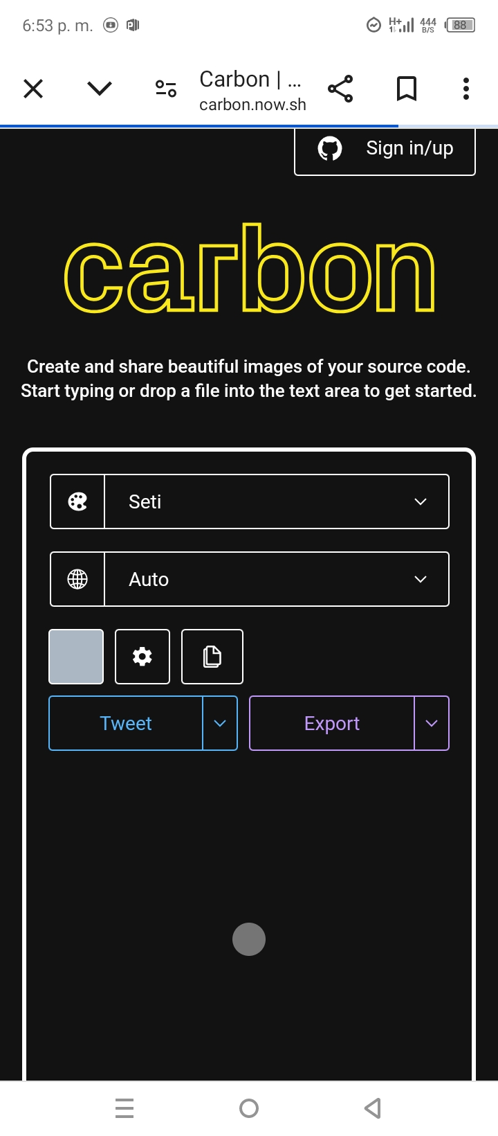Viewport: 498px width, 1136px height.
Task: Click the Tweet button
Action: point(126,723)
